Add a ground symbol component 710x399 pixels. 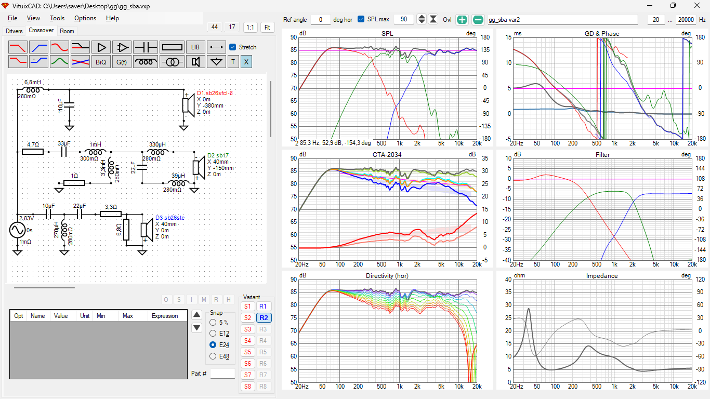216,62
